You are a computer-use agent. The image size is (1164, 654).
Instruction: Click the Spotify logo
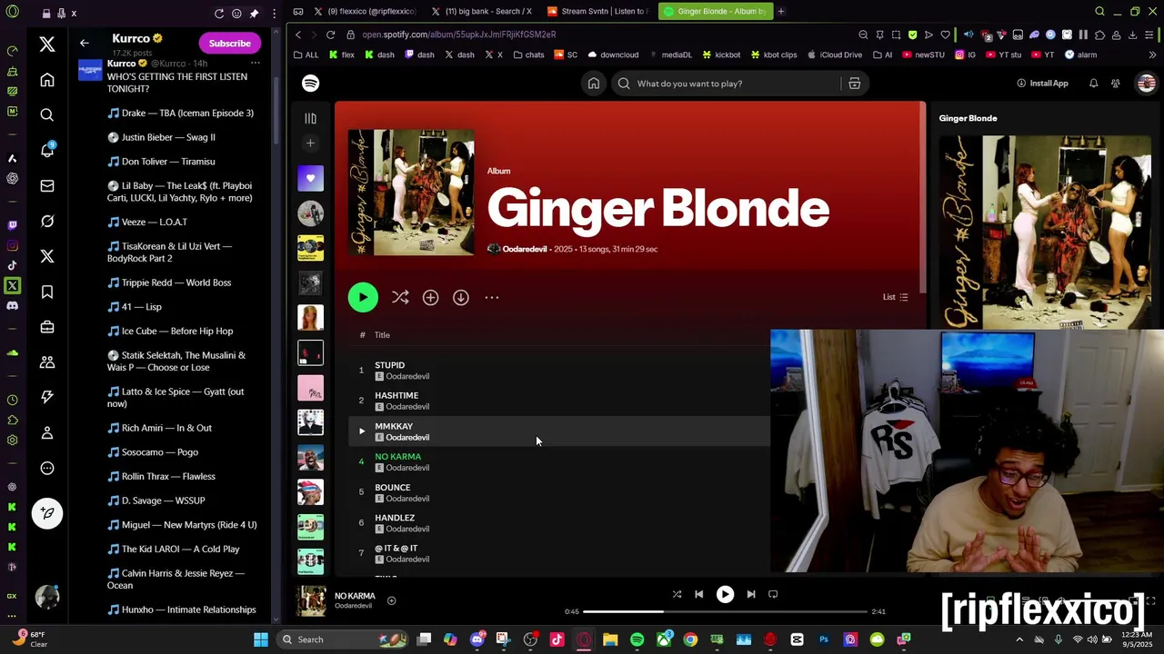point(311,84)
